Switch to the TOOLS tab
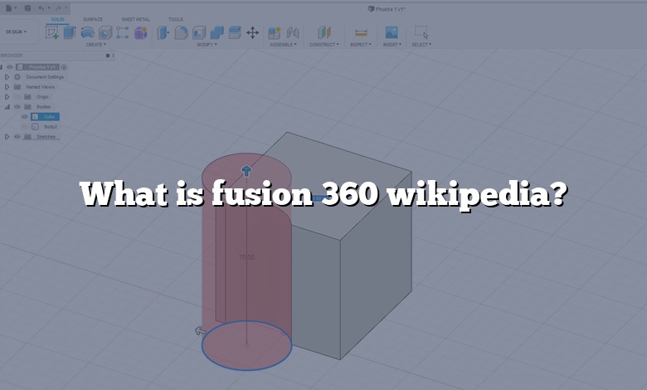The width and height of the screenshot is (647, 390). [x=175, y=19]
